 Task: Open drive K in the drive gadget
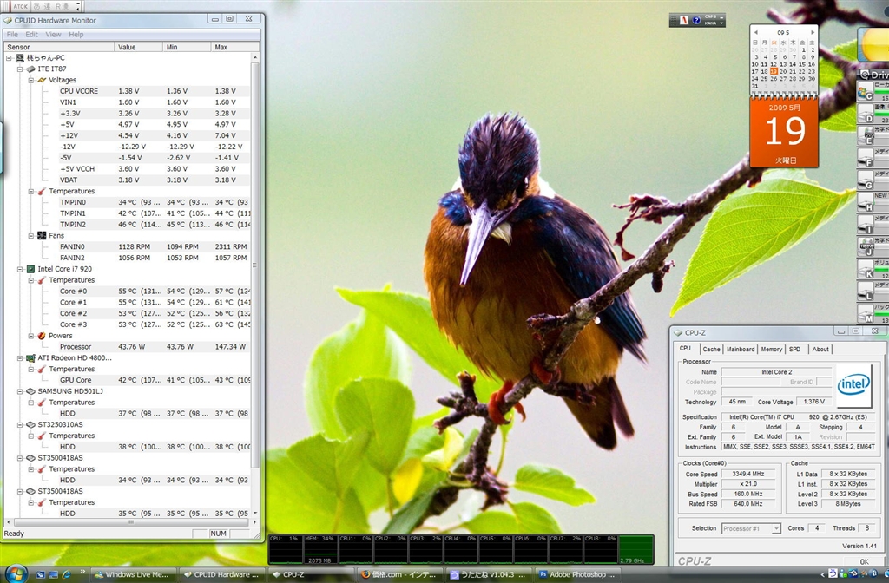(x=866, y=269)
